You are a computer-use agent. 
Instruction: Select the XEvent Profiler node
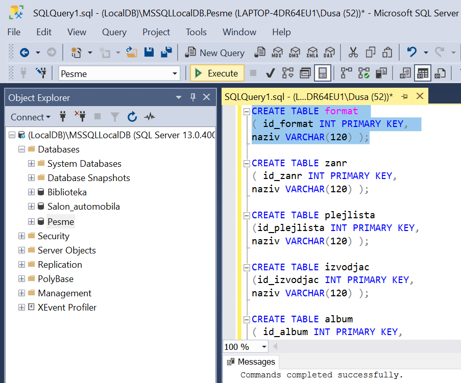67,308
